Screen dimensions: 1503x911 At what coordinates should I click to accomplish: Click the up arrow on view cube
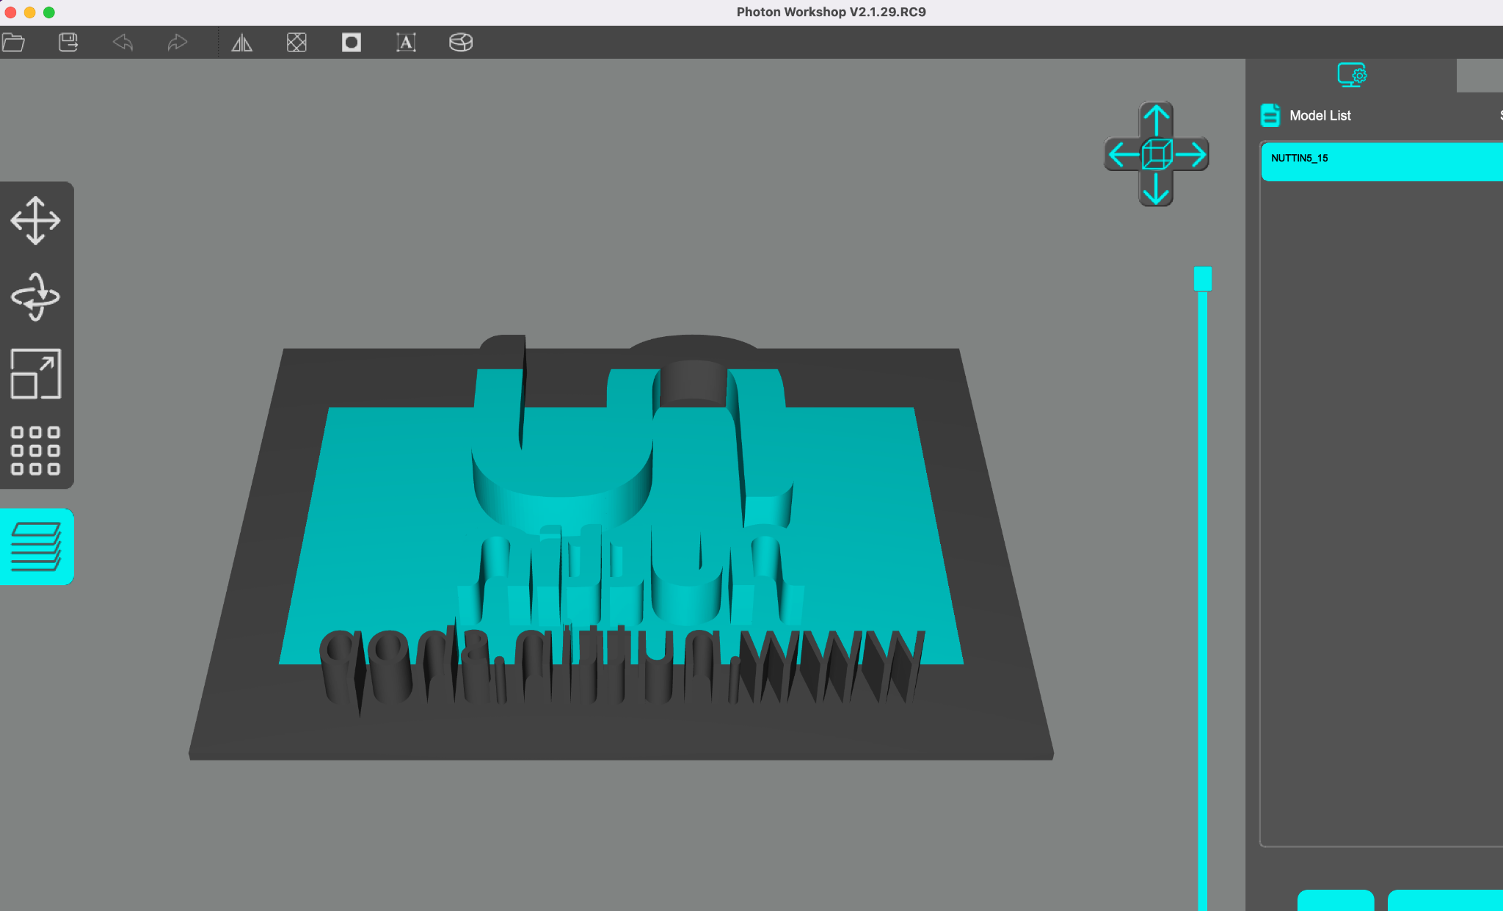pyautogui.click(x=1157, y=119)
